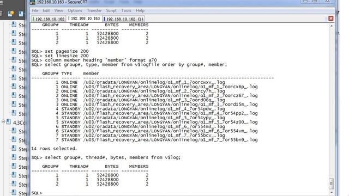The width and height of the screenshot is (349, 196).
Task: Click the TYPE column heading in output
Action: pos(67,73)
